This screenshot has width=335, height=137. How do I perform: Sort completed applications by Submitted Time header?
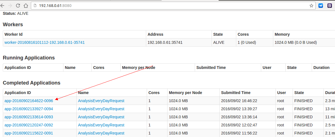coord(236,93)
